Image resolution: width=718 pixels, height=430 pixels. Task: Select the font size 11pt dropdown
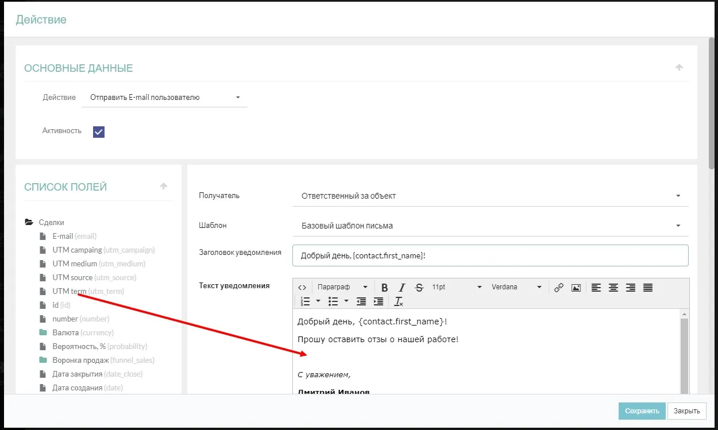[x=456, y=288]
